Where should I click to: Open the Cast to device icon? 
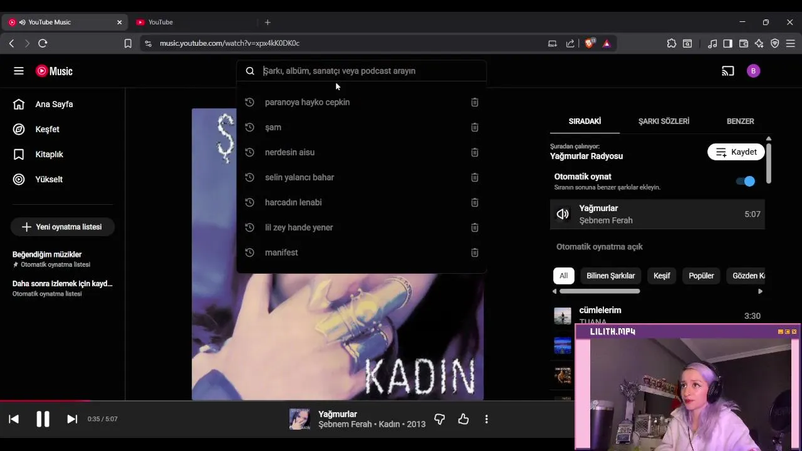click(x=727, y=71)
